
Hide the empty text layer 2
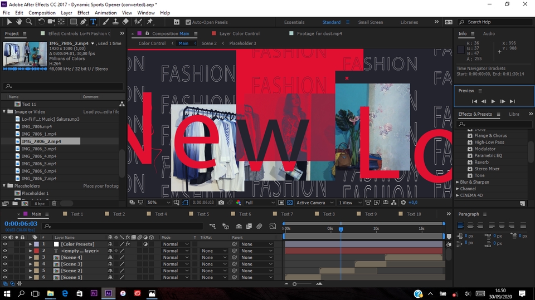(x=5, y=250)
